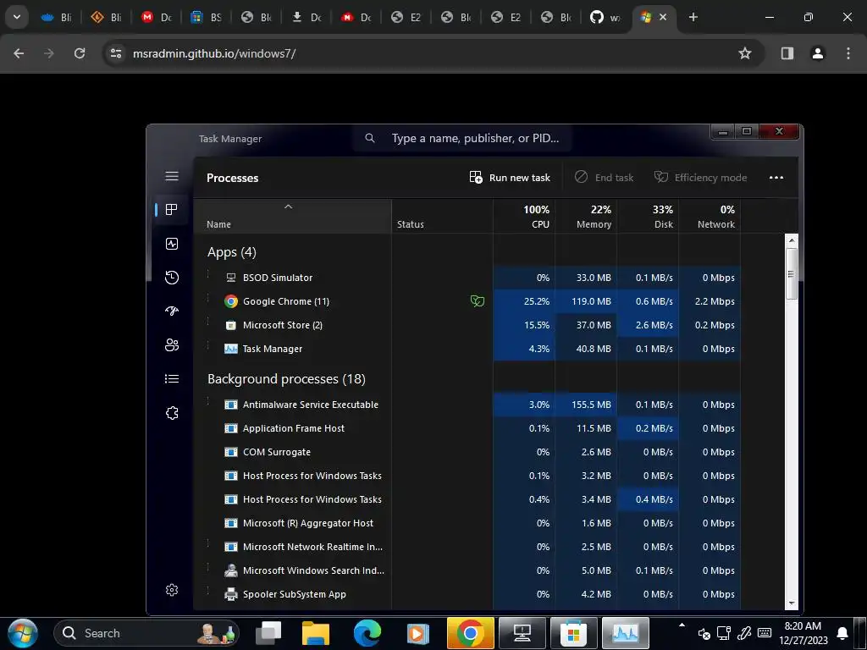Sort processes by Network column
This screenshot has width=867, height=650.
[710, 217]
